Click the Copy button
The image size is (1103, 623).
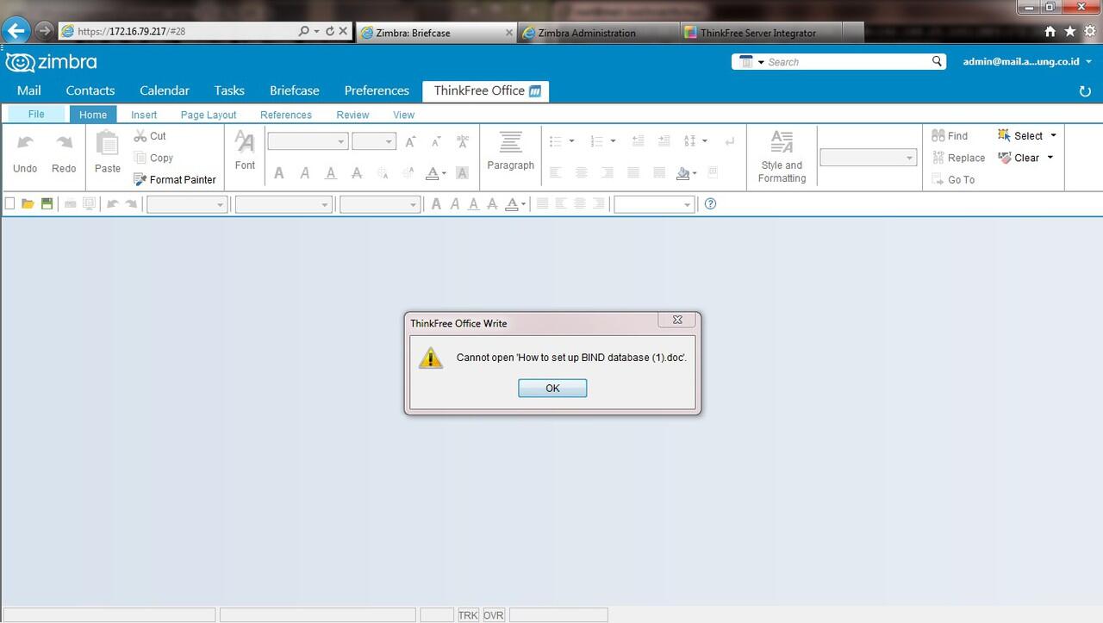point(154,158)
